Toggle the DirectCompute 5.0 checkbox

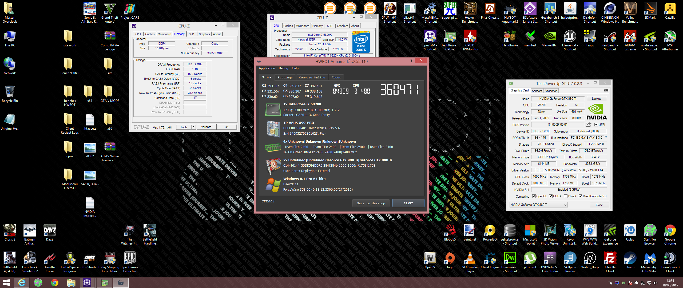point(580,196)
